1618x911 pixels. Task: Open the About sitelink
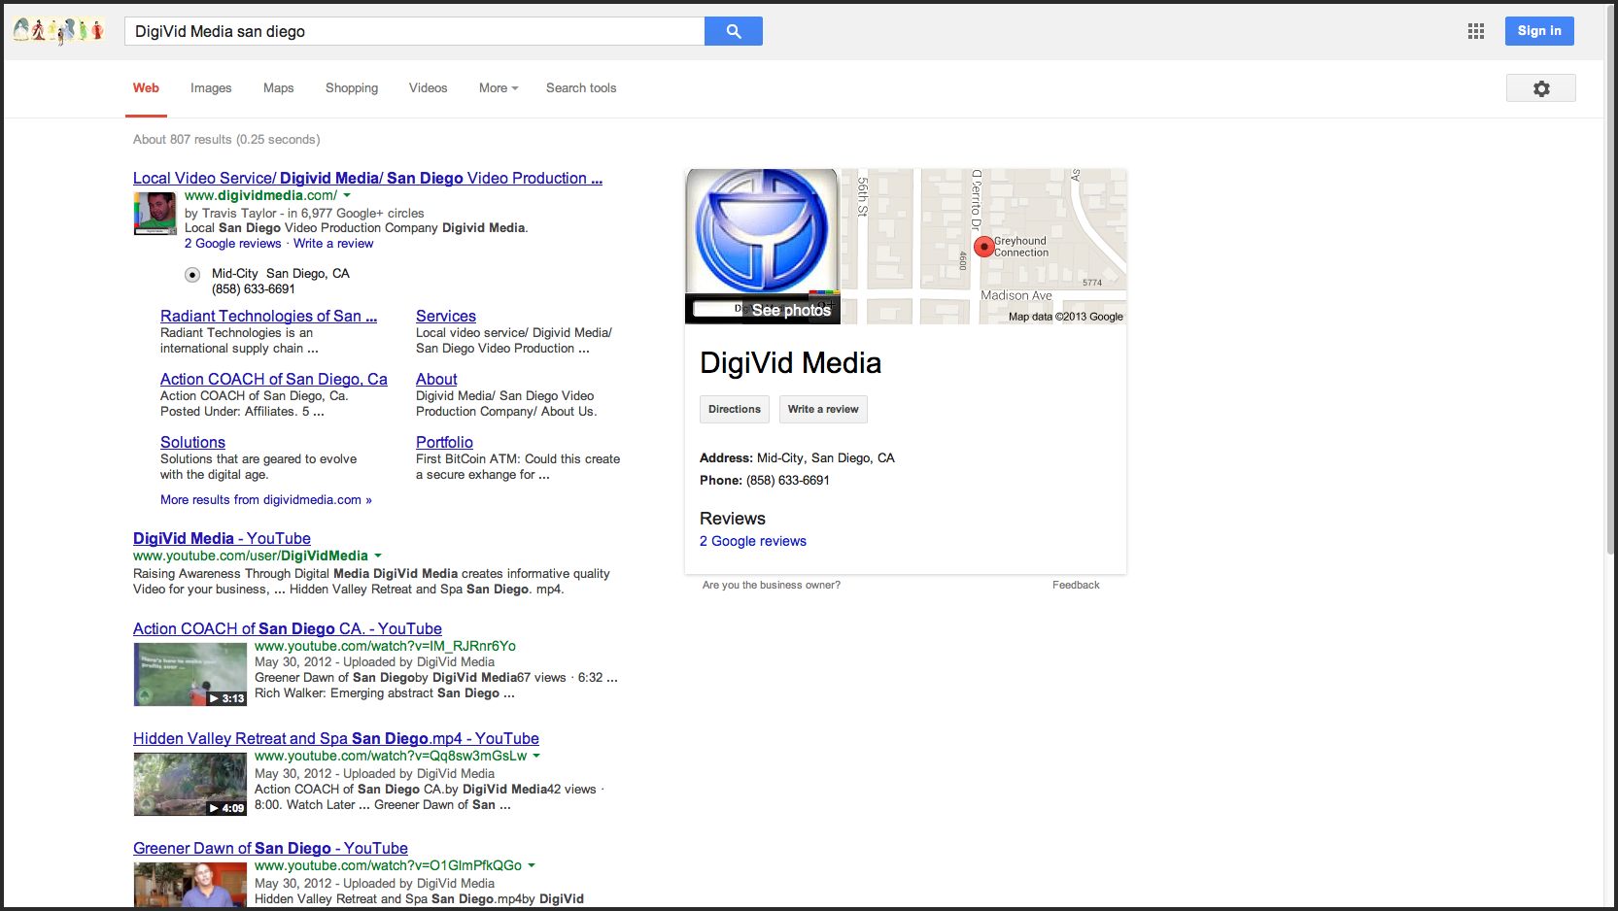pos(436,380)
